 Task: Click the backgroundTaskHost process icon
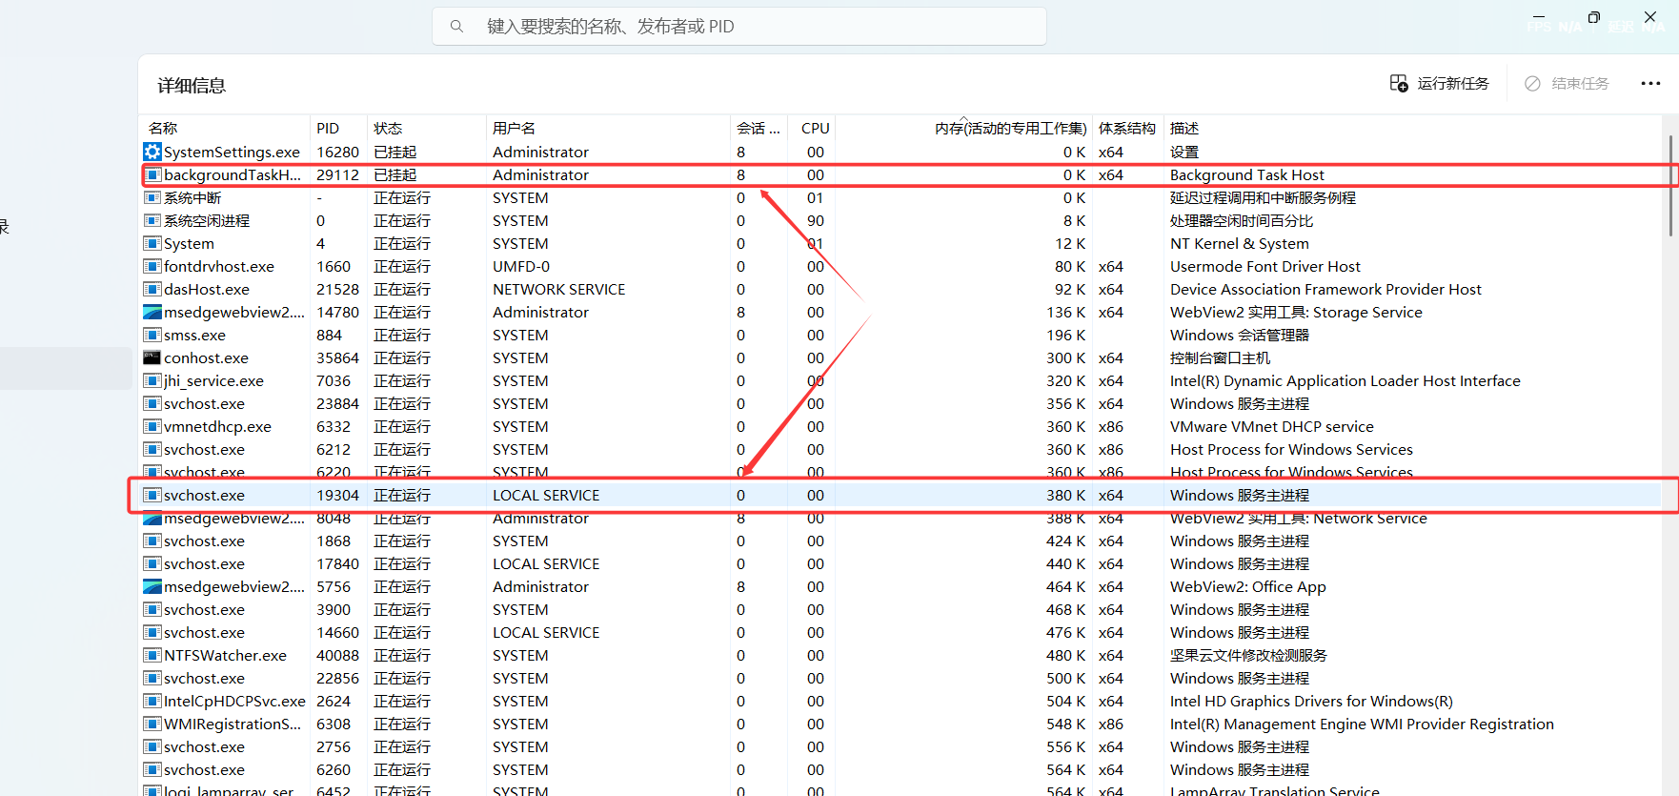pos(152,174)
